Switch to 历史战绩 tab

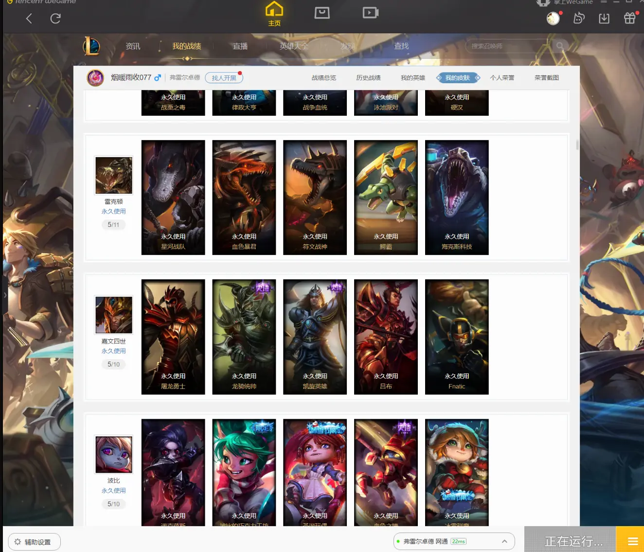(368, 78)
